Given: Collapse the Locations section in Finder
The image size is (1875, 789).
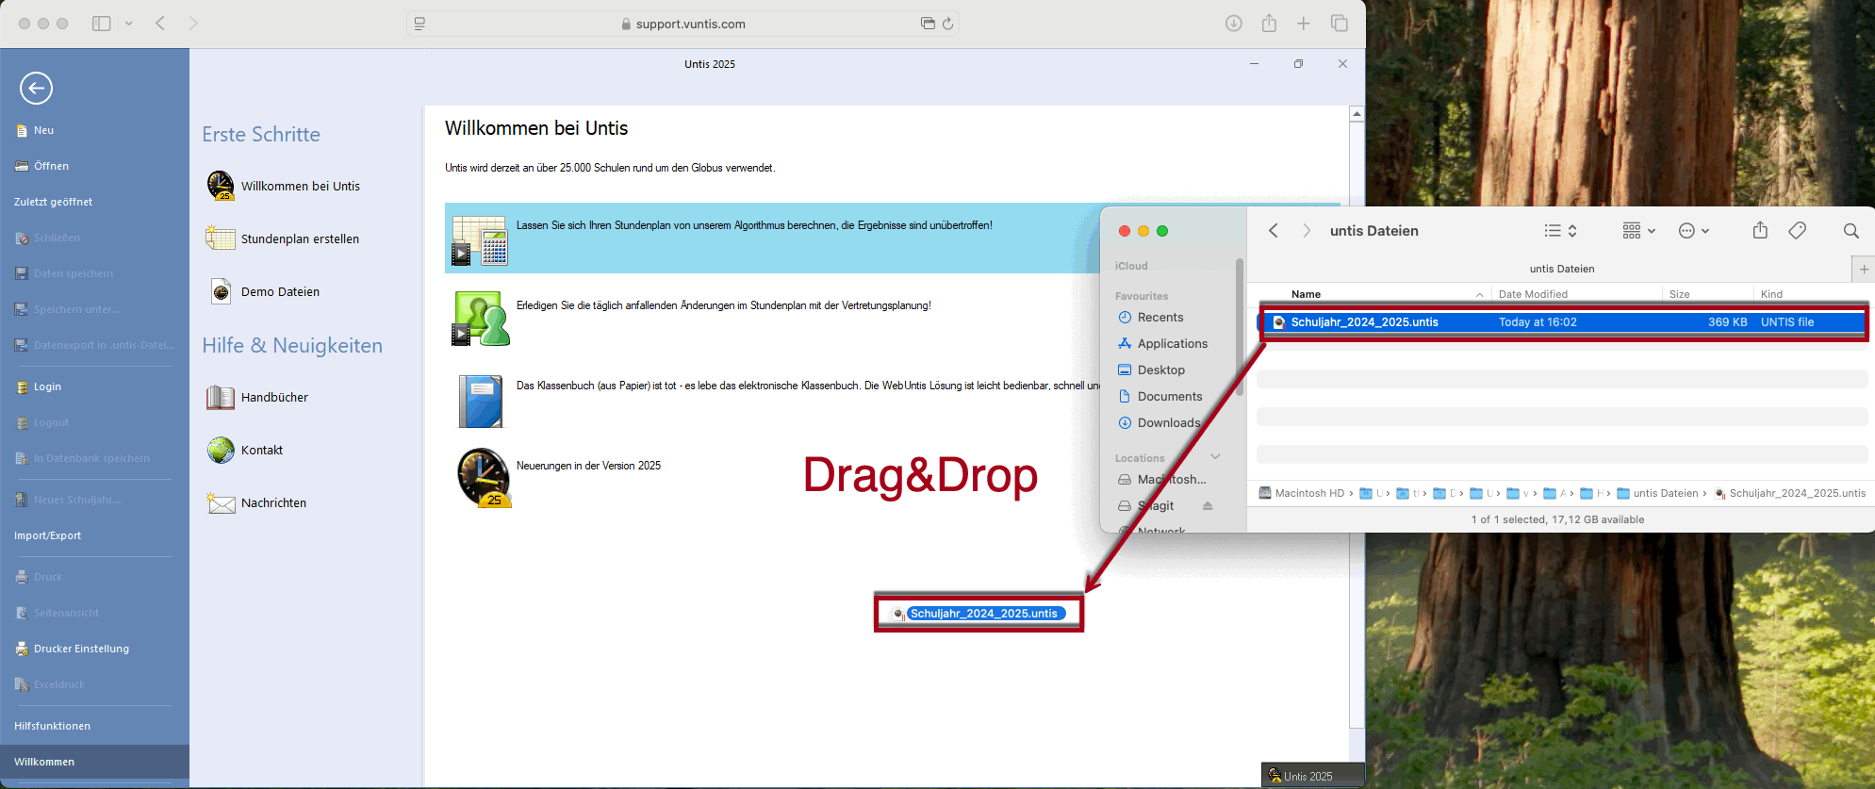Looking at the screenshot, I should tap(1215, 457).
